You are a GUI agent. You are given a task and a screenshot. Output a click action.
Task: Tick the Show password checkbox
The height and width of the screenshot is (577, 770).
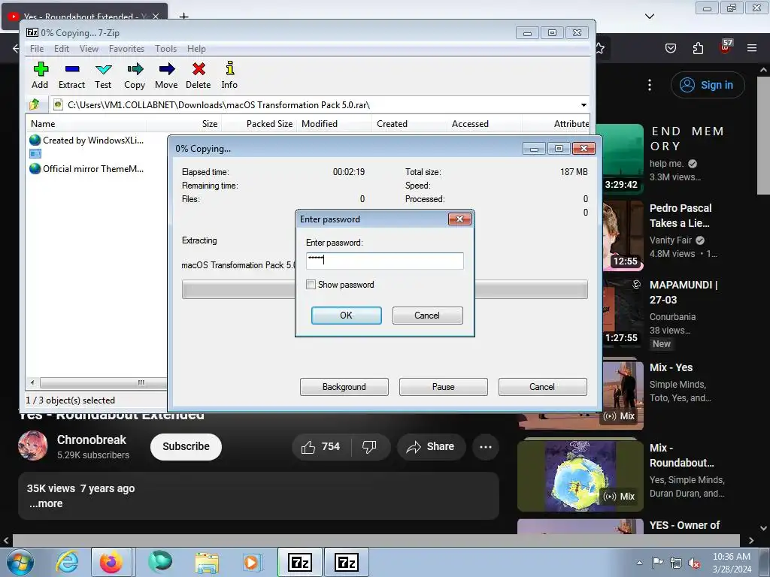[x=311, y=285]
